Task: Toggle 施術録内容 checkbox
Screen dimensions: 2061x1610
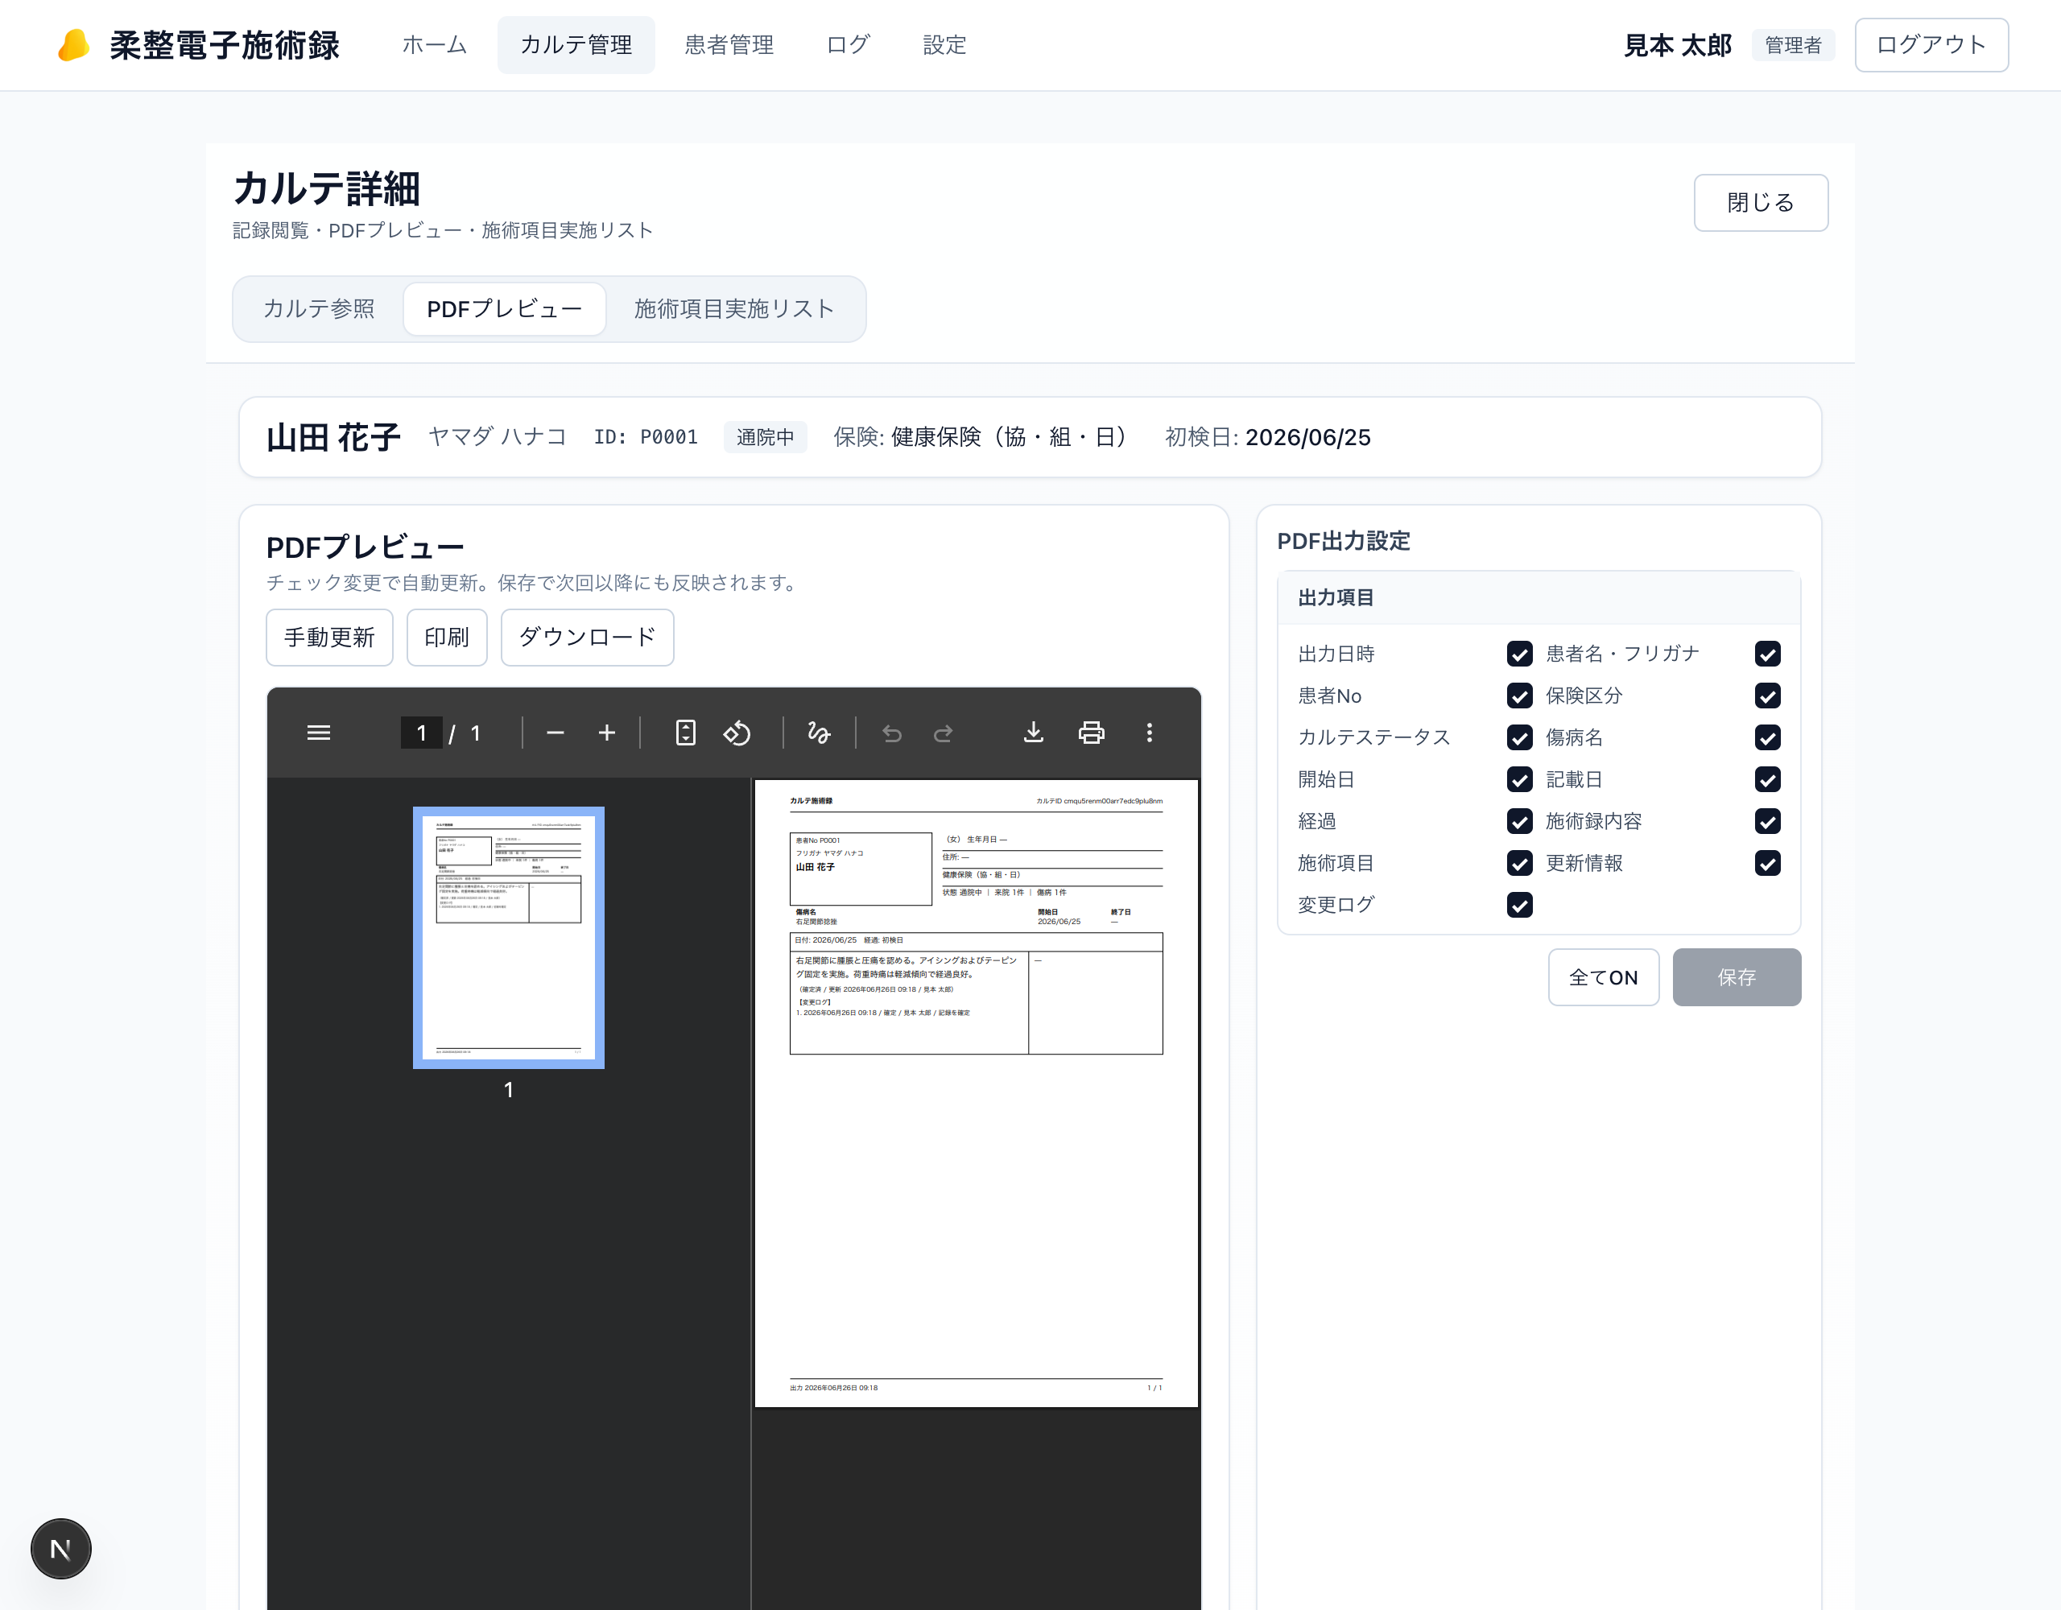Action: [x=1767, y=821]
